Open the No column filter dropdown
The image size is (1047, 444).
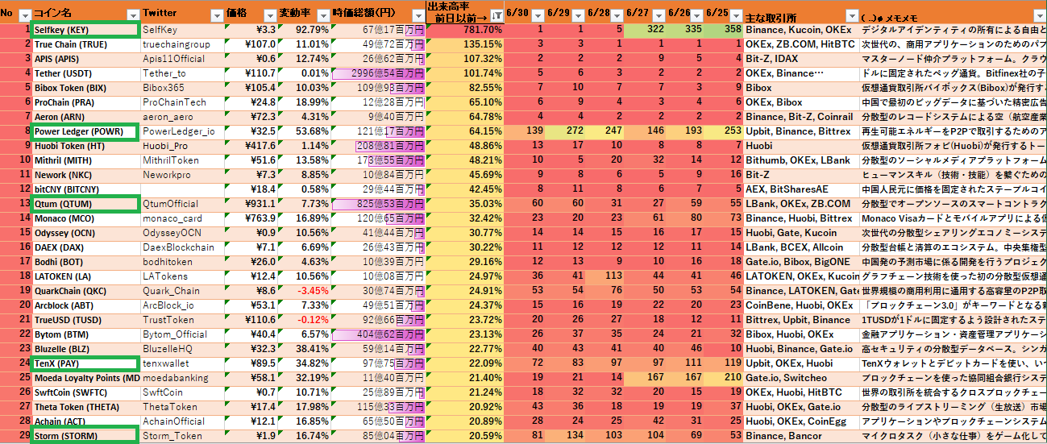tap(24, 16)
